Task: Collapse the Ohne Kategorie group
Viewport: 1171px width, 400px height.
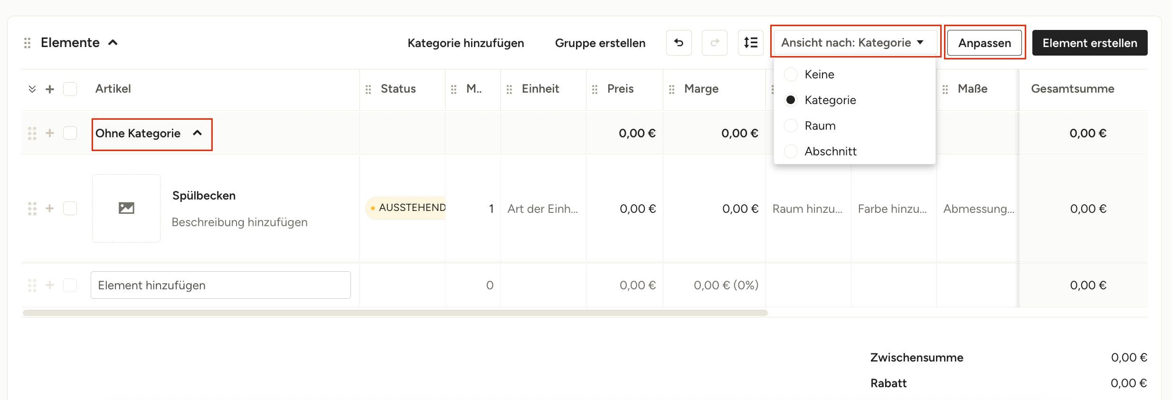Action: (198, 133)
